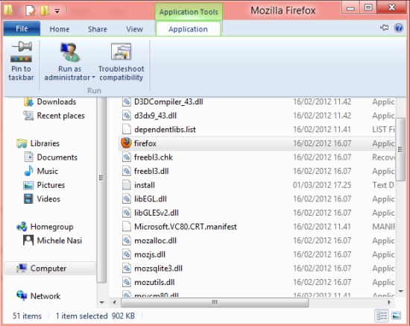
Task: Click the horizontal scrollbar thumb in file list
Action: tap(215, 302)
